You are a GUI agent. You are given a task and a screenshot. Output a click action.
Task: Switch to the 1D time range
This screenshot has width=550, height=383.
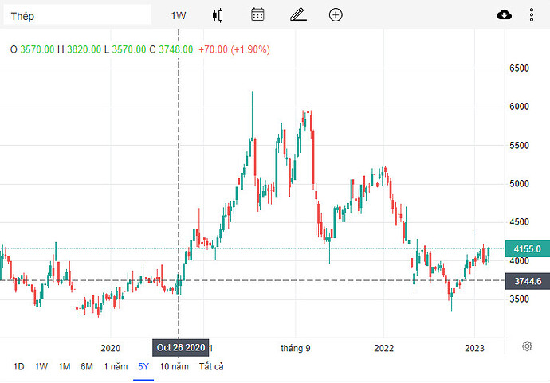tap(18, 366)
